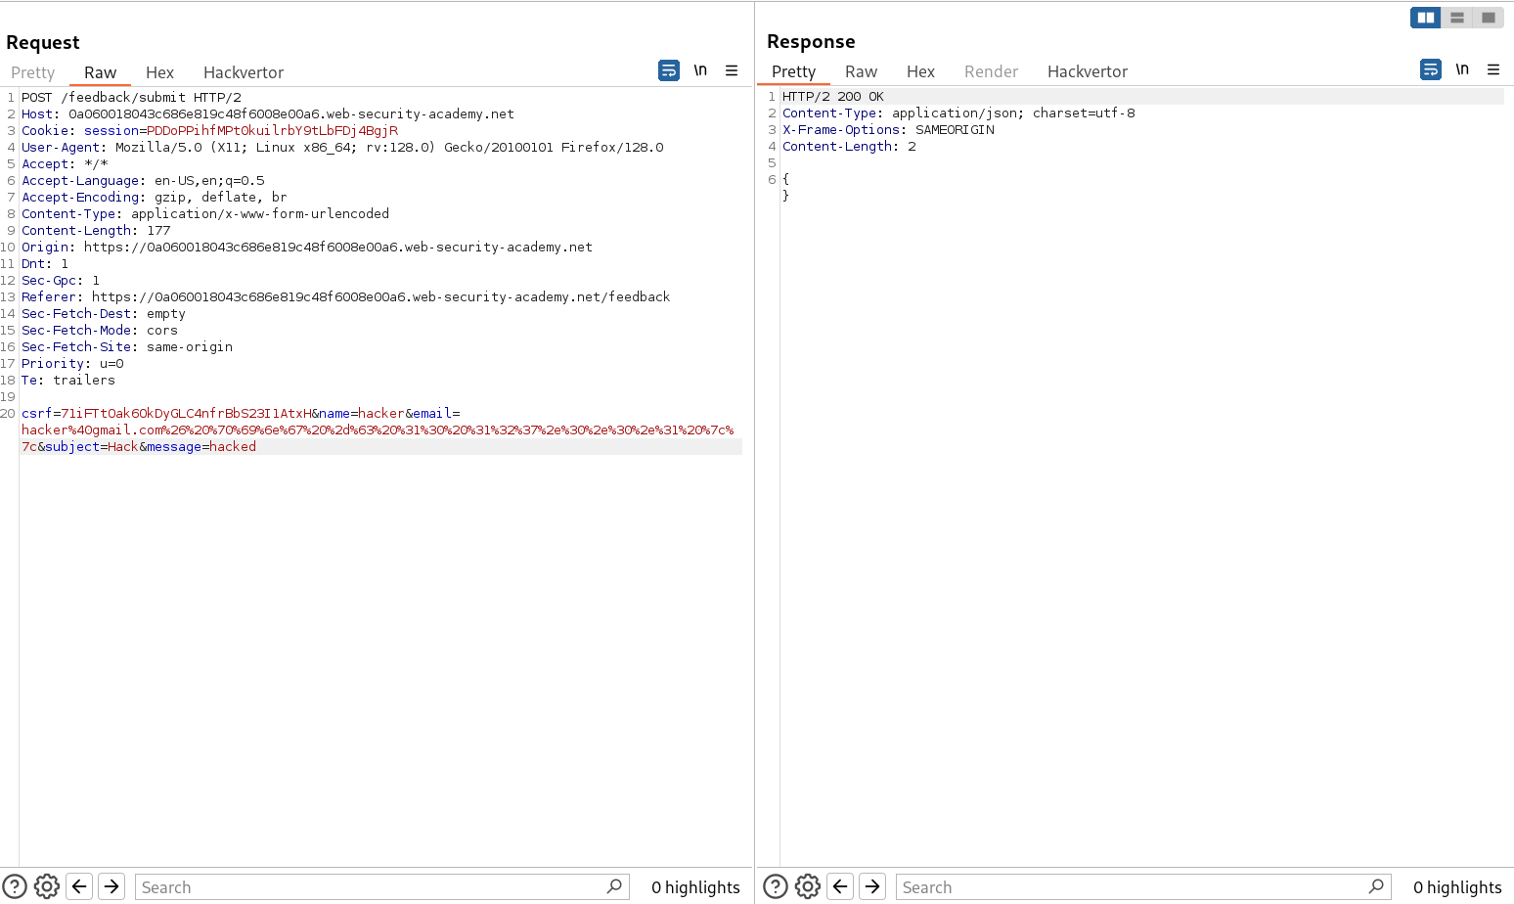Click the POST /feedback/submit request line
This screenshot has height=904, width=1514.
[131, 98]
